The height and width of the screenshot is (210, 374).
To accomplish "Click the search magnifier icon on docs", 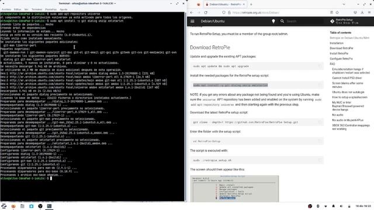I will [282, 21].
